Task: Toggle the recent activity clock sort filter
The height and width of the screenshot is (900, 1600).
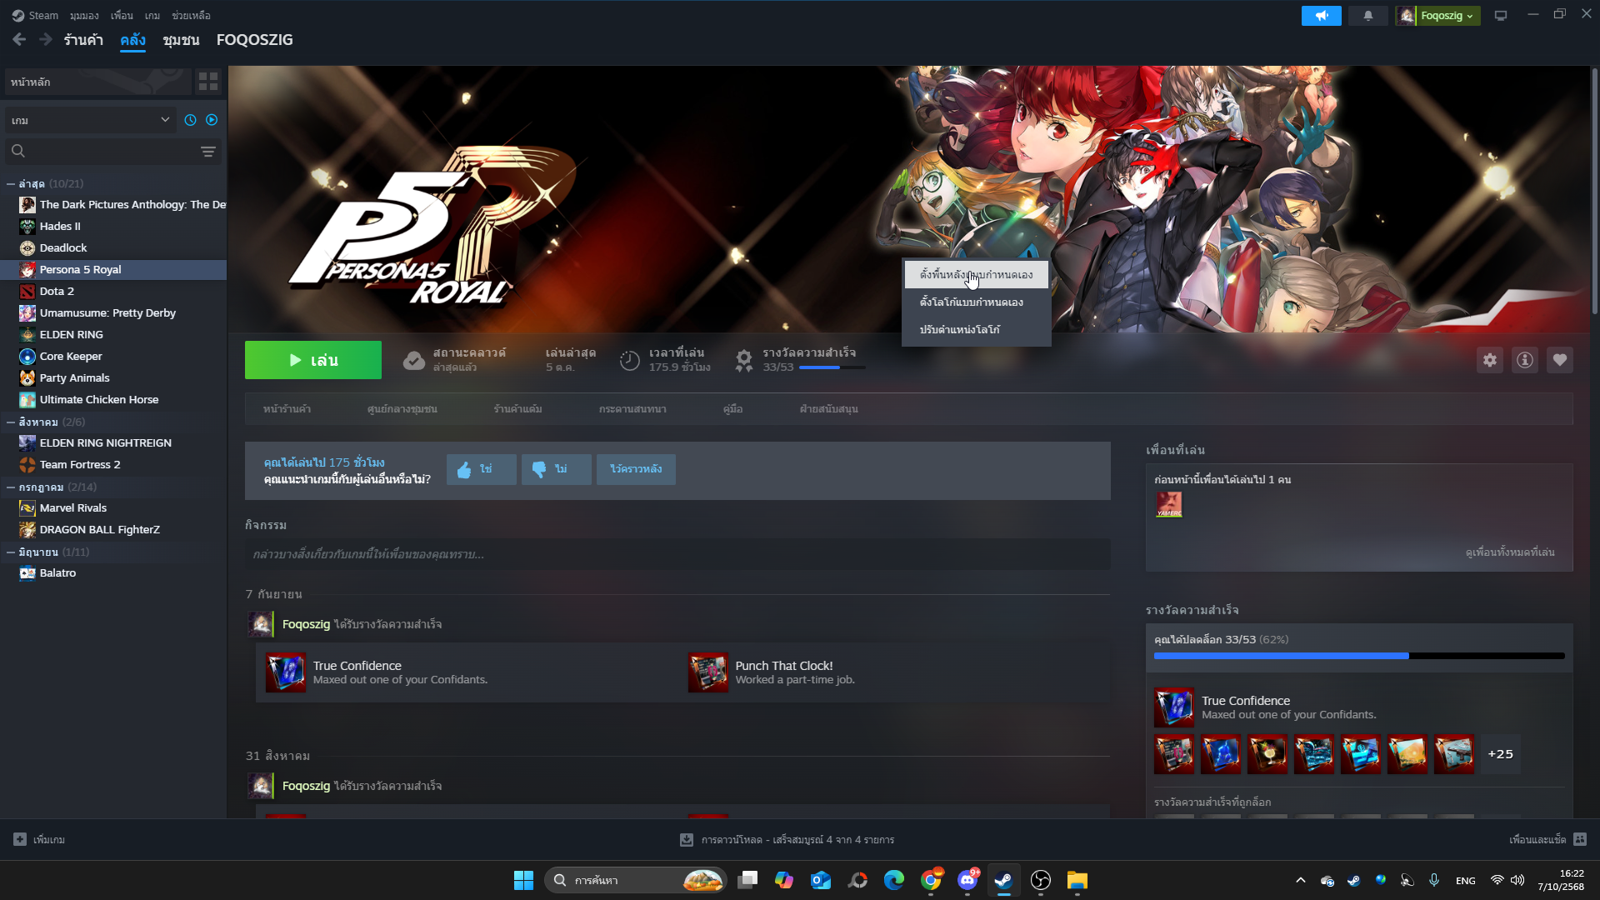Action: (190, 120)
